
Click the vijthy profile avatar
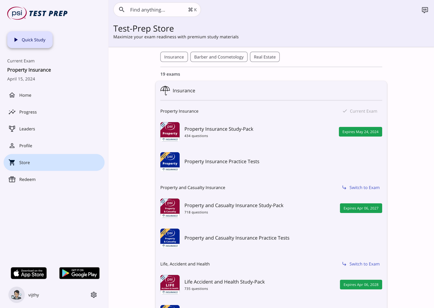[16, 295]
